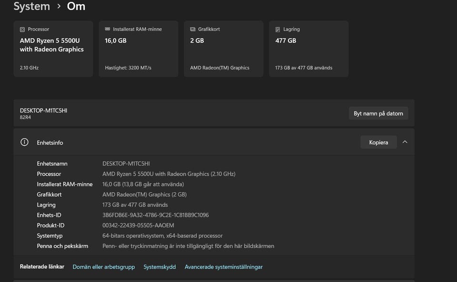Click 'AMD Radeon(TM) Graphics (2 GB)' value
The height and width of the screenshot is (282, 457).
point(145,194)
